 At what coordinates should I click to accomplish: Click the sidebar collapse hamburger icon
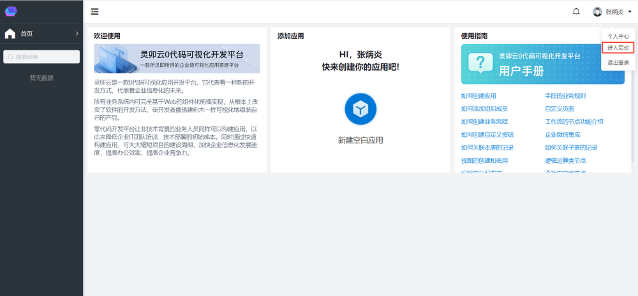click(94, 11)
